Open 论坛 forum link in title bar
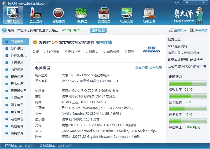This screenshot has height=149, width=210. click(177, 3)
